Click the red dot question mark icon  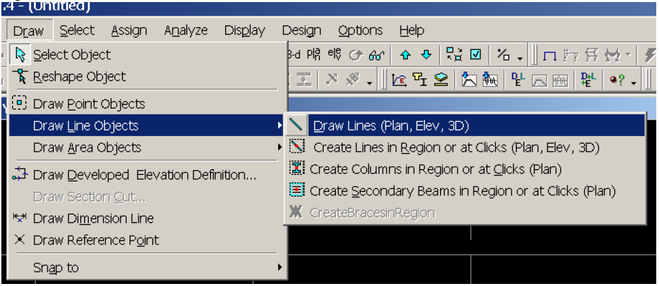[617, 80]
